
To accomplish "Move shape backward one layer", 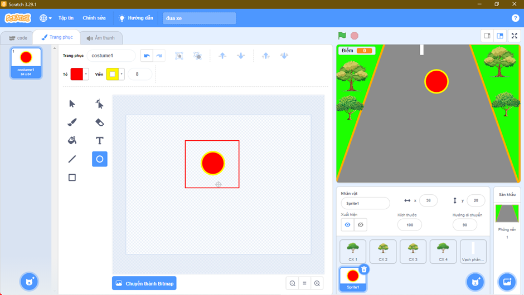I will point(241,56).
